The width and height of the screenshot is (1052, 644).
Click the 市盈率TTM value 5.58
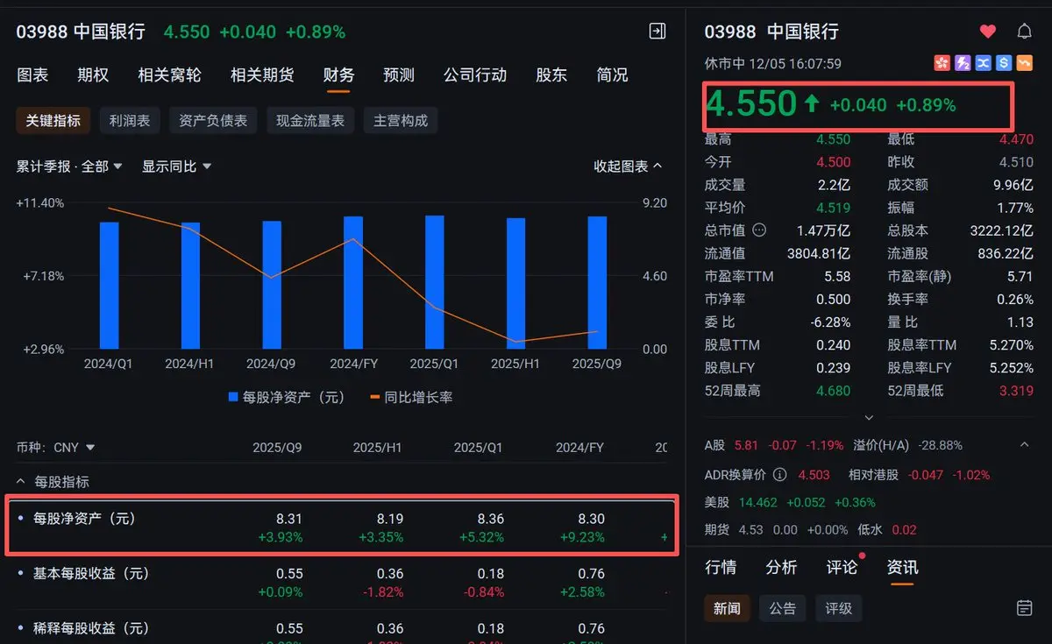coord(837,276)
